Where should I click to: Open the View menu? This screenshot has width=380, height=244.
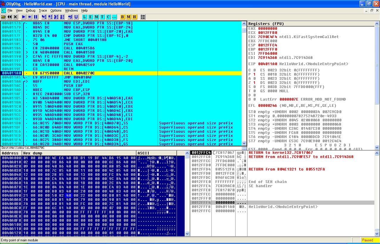(x=19, y=10)
